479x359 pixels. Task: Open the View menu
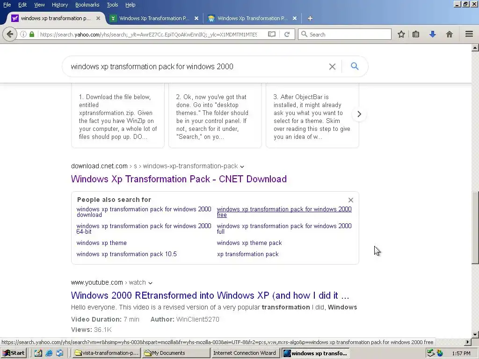[x=39, y=5]
